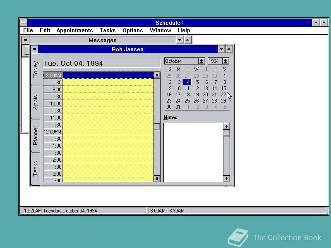The height and width of the screenshot is (248, 331).
Task: Click the Notes scroll-up arrow
Action: pyautogui.click(x=226, y=126)
